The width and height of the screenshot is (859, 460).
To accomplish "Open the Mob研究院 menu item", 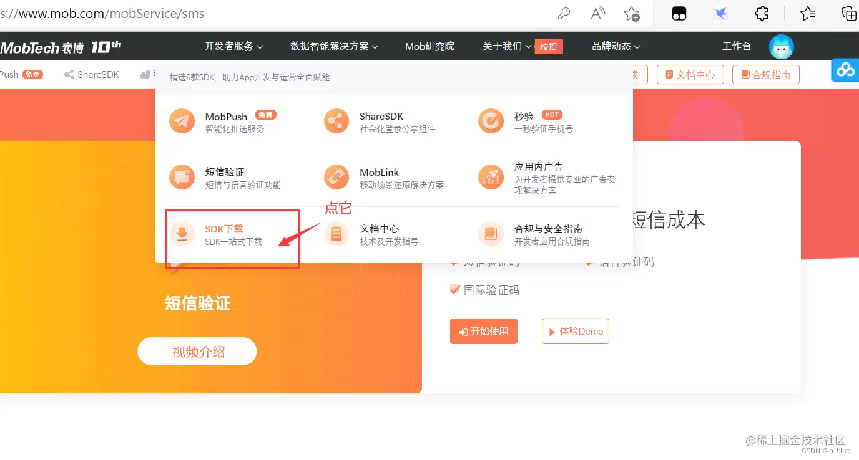I will 430,46.
